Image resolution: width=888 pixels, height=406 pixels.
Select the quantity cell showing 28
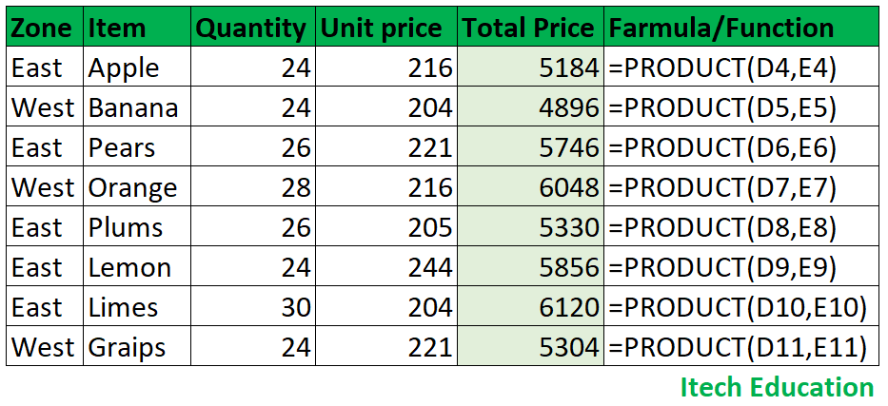pos(252,185)
